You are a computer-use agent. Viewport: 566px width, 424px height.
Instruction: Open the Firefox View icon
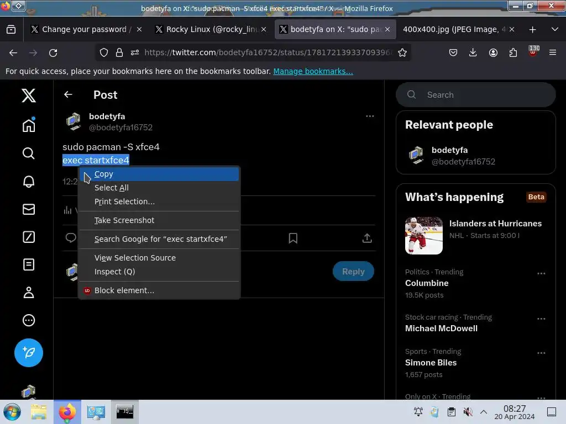pos(11,29)
